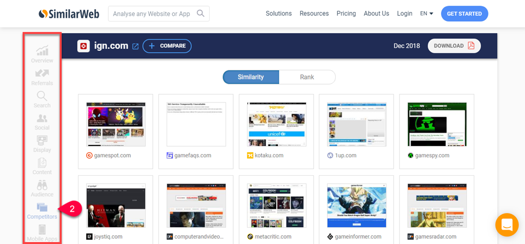The height and width of the screenshot is (244, 525).
Task: Open the joystiq.com site link
Action: tap(108, 237)
